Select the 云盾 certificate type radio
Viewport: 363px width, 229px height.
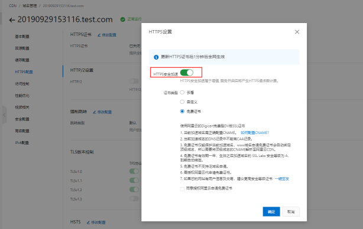(182, 93)
